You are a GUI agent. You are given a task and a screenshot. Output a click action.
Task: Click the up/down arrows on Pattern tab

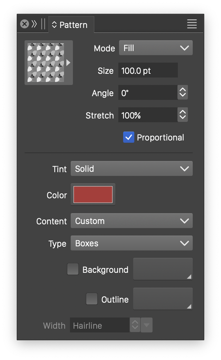54,25
